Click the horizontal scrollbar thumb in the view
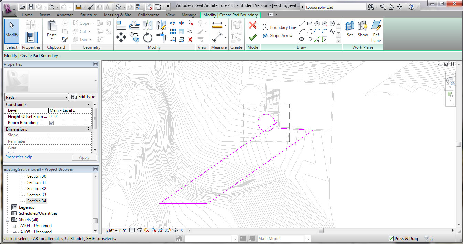Viewport: 463px width, 244px height. pos(321,230)
